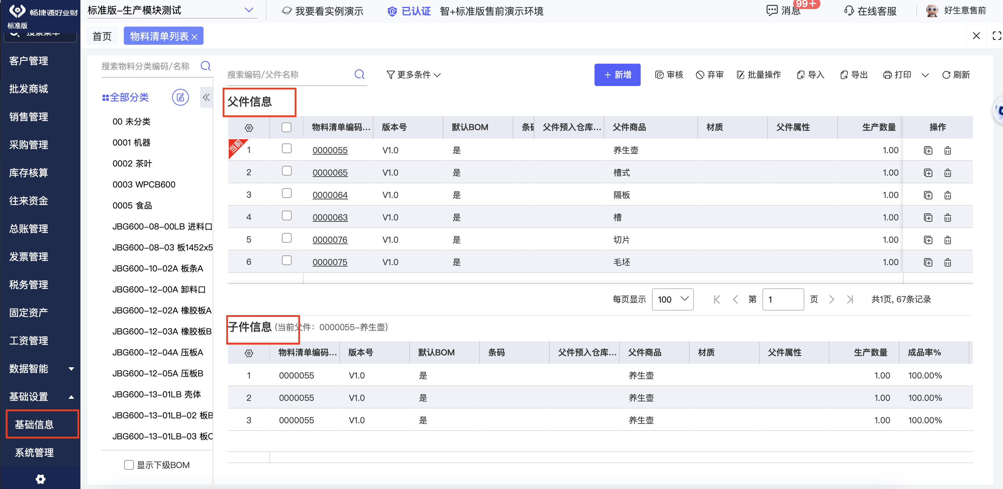Collapse the category panel with double-arrow icon
This screenshot has width=1003, height=489.
(206, 97)
